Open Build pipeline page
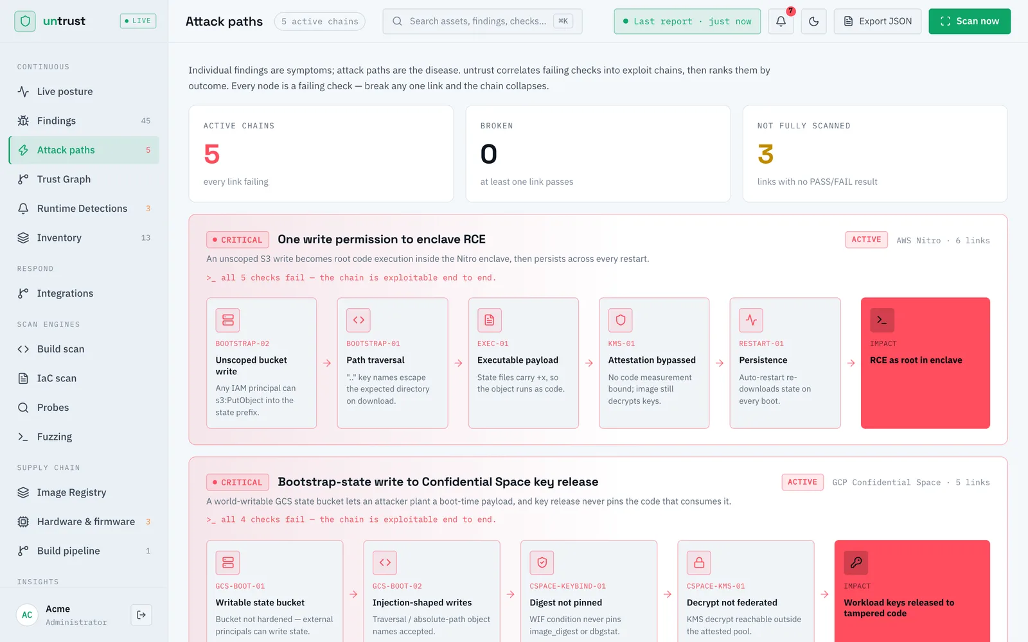Image resolution: width=1028 pixels, height=642 pixels. point(84,551)
